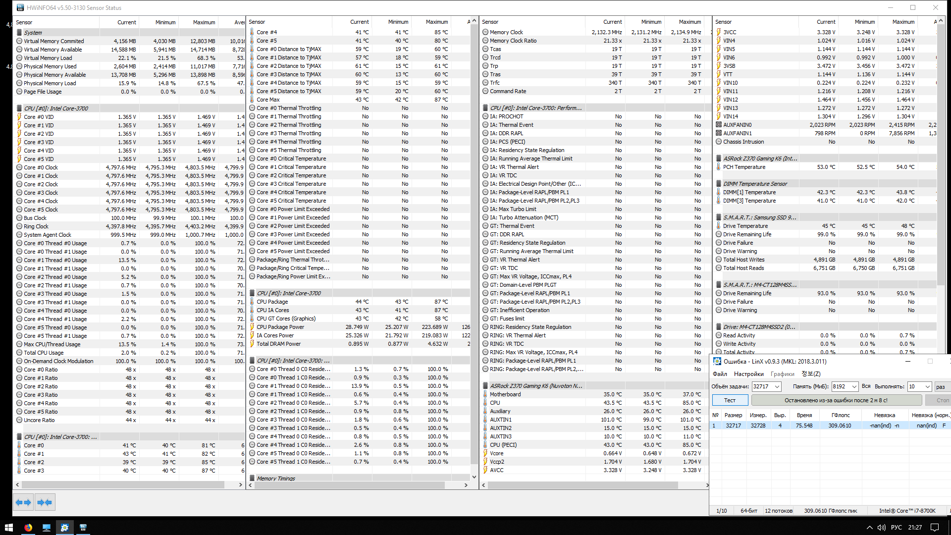Image resolution: width=951 pixels, height=535 pixels.
Task: Click the HWiNFO taskbar icon
Action: (x=83, y=528)
